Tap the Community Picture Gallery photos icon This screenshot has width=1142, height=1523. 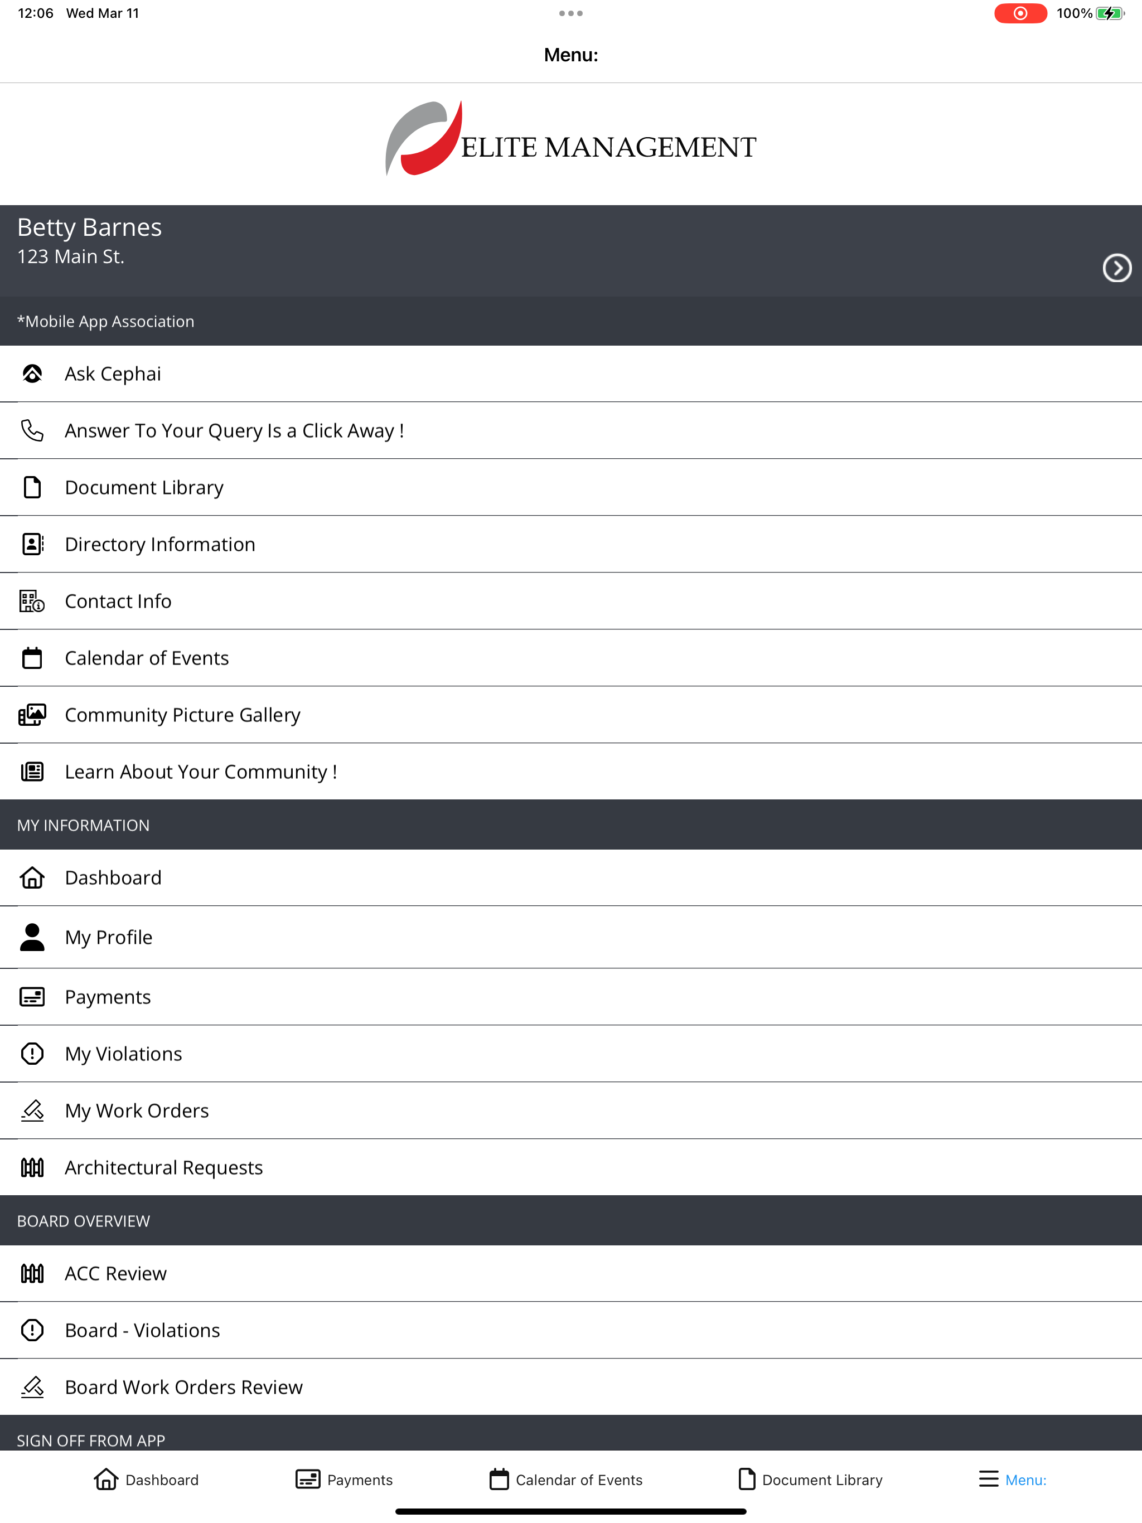[x=32, y=715]
